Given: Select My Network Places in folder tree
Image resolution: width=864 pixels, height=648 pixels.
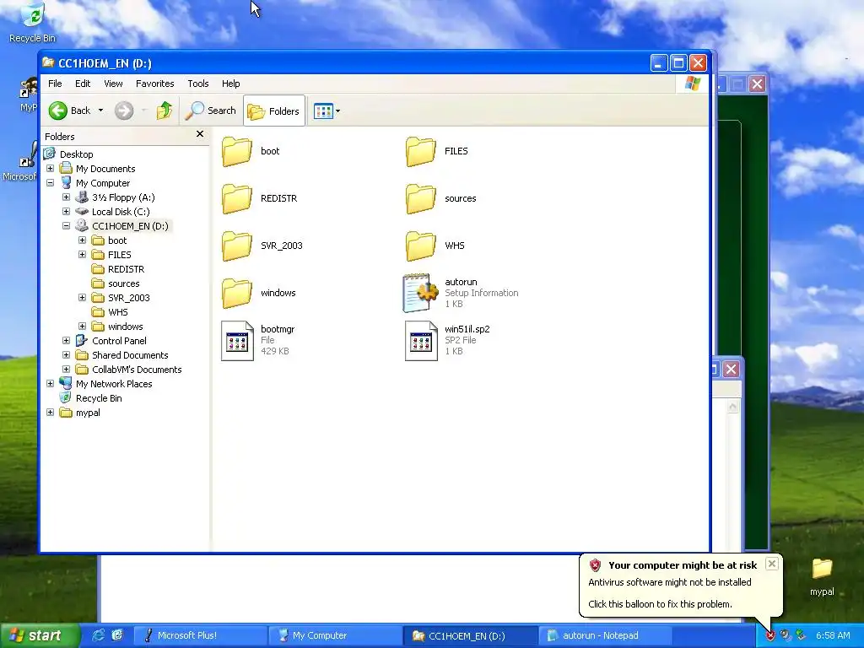Looking at the screenshot, I should coord(114,384).
